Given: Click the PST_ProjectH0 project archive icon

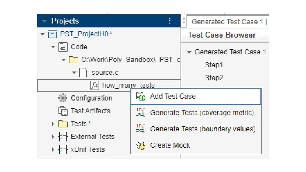Looking at the screenshot, I should click(52, 34).
